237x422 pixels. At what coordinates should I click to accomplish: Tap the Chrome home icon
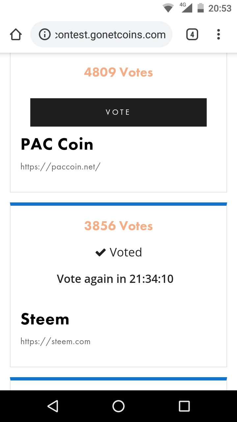point(16,35)
